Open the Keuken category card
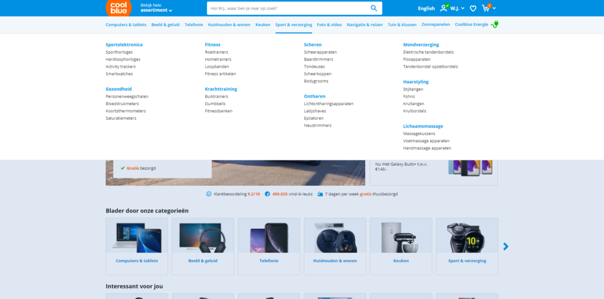 pos(401,246)
